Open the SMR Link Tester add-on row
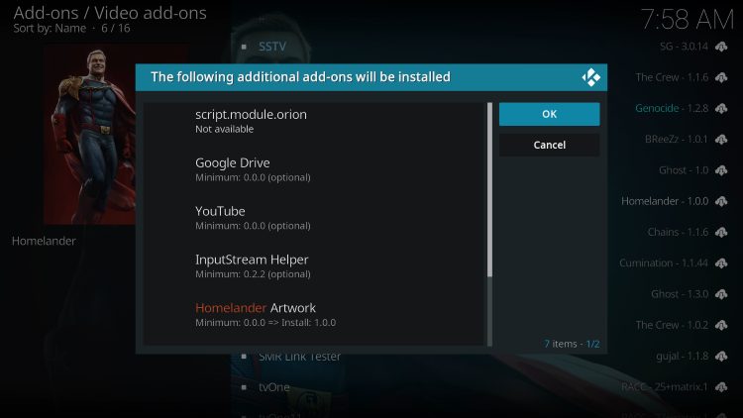This screenshot has height=418, width=743. [x=299, y=357]
